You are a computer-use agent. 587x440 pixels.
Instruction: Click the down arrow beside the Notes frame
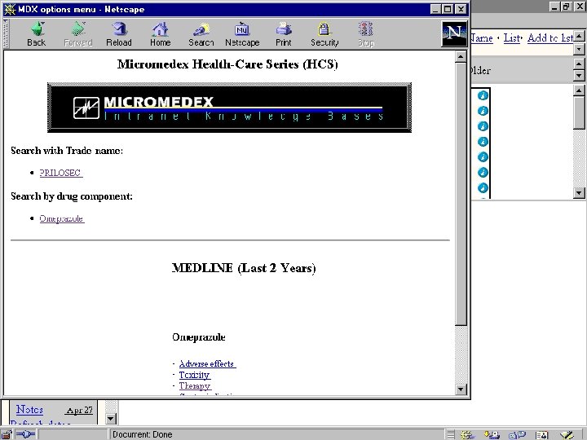(x=111, y=419)
